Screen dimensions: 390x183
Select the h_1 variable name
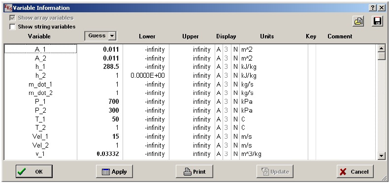point(40,67)
